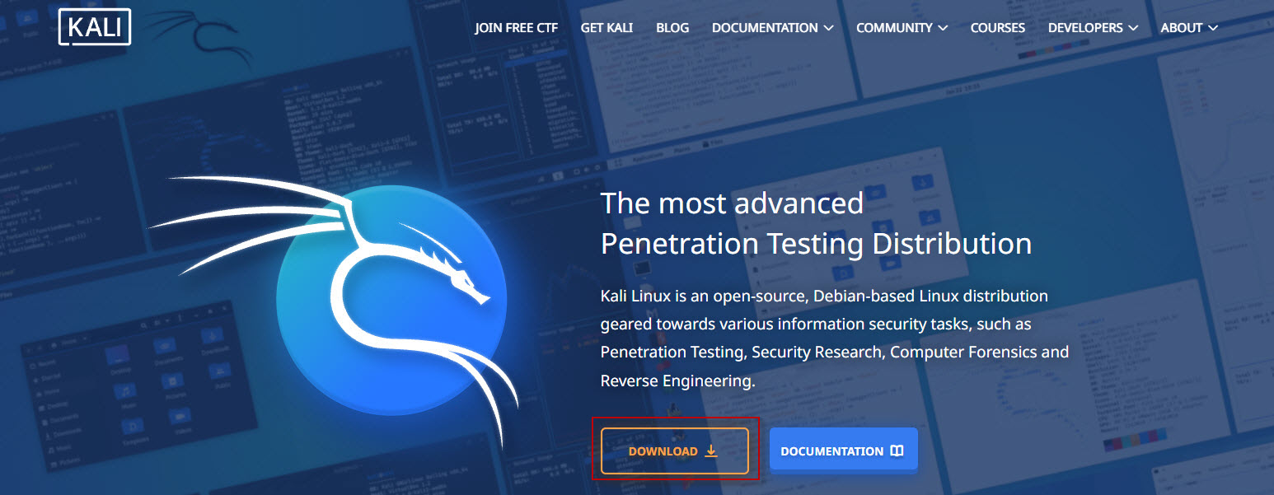Image resolution: width=1274 pixels, height=495 pixels.
Task: Expand the DEVELOPERS dropdown menu
Action: point(1094,27)
